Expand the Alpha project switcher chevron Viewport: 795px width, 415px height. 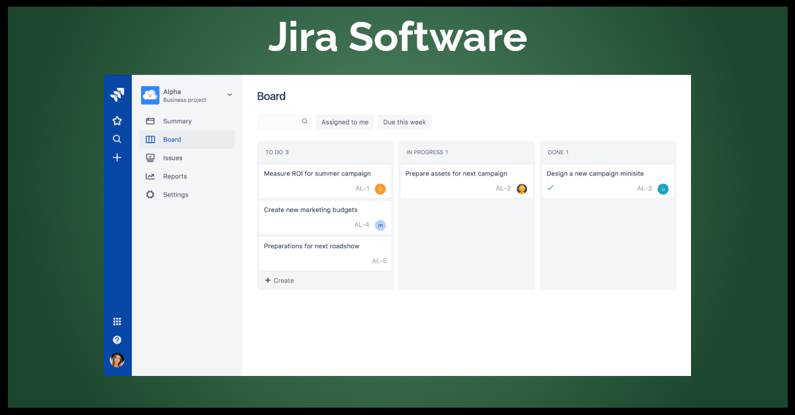click(x=230, y=95)
